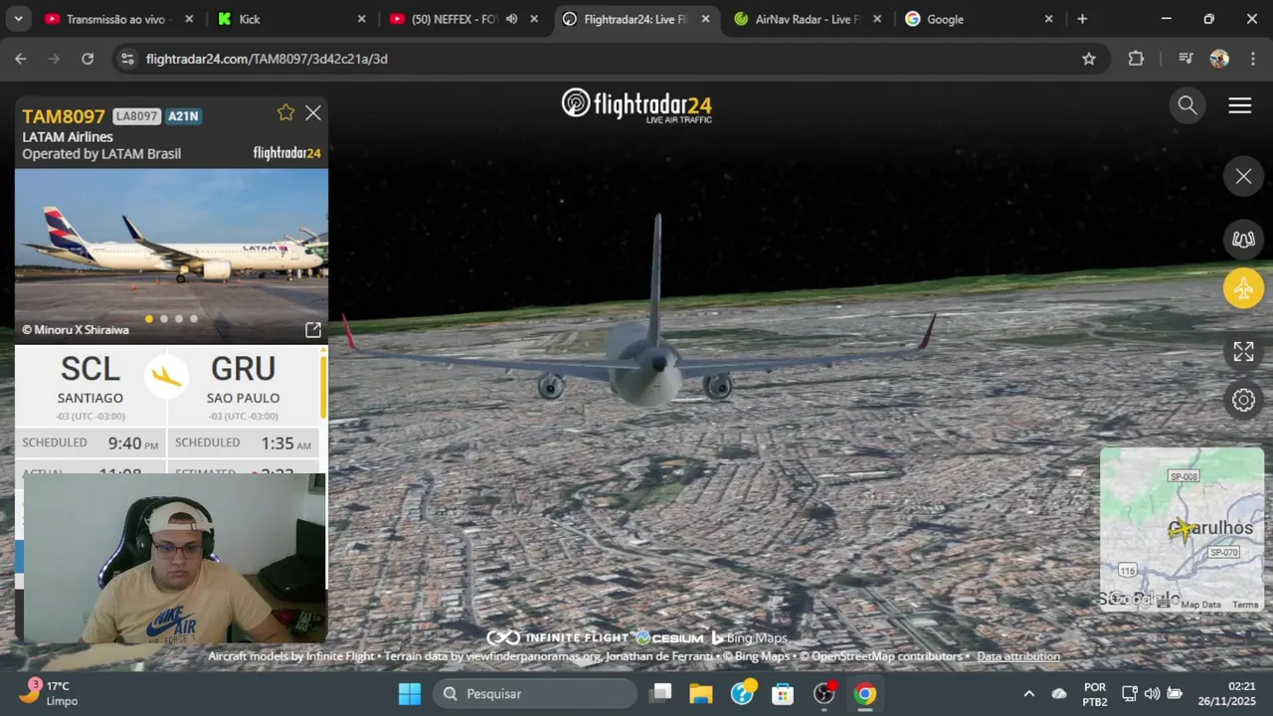
Task: Click the Infinite Flight logo
Action: 557,637
